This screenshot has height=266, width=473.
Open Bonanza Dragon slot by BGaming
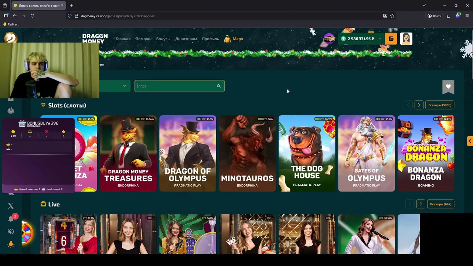426,153
